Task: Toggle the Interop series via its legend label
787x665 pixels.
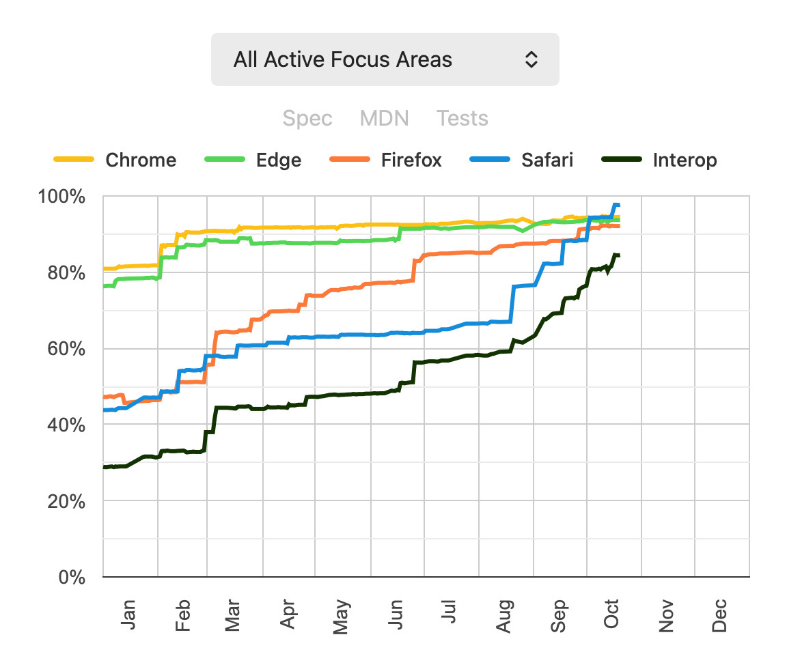Action: coord(685,160)
